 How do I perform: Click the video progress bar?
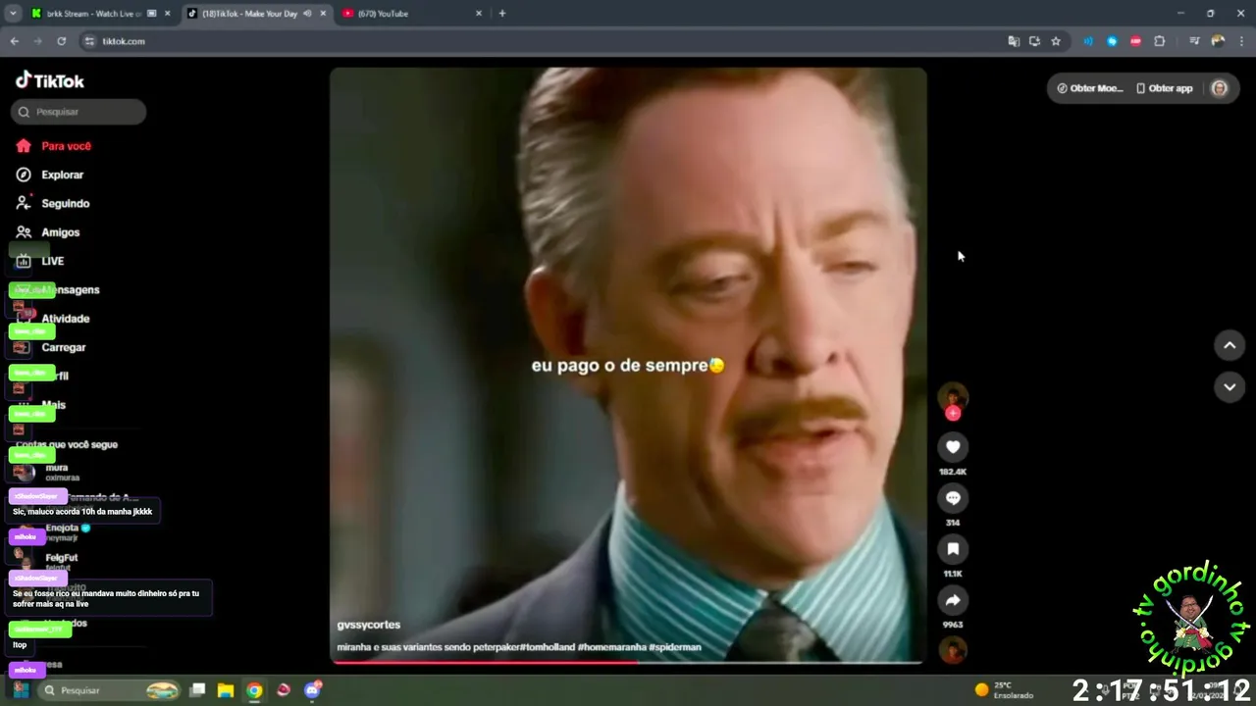pos(628,663)
